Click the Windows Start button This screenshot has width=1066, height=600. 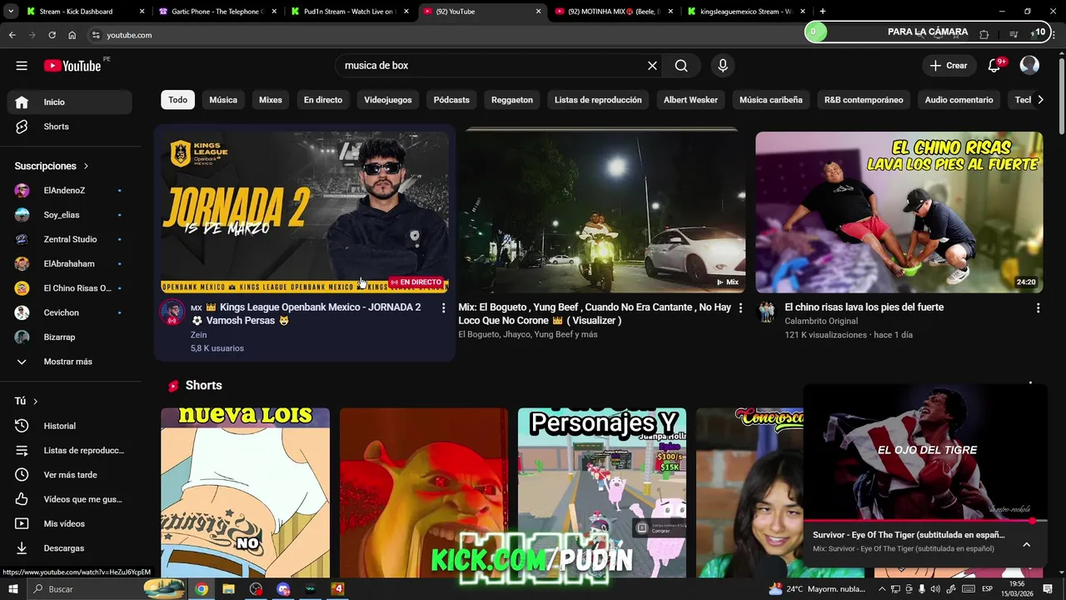click(13, 589)
